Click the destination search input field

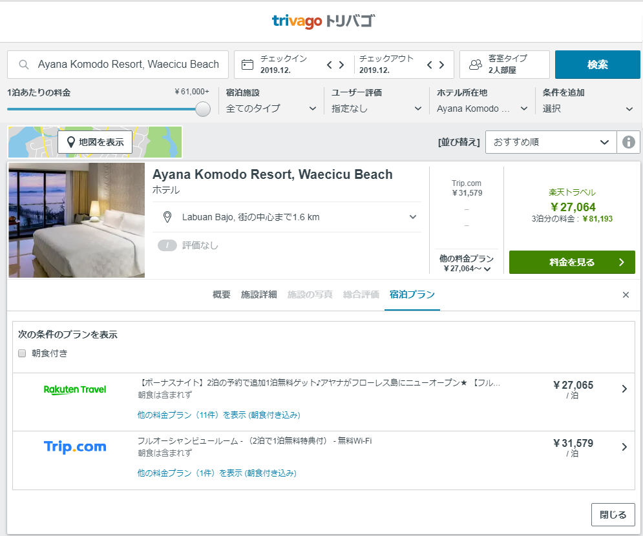click(x=118, y=65)
